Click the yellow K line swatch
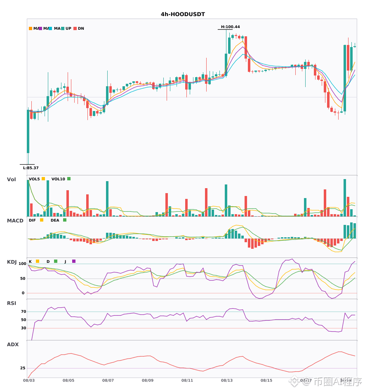Screen dimensions: 365x392 tap(38, 261)
